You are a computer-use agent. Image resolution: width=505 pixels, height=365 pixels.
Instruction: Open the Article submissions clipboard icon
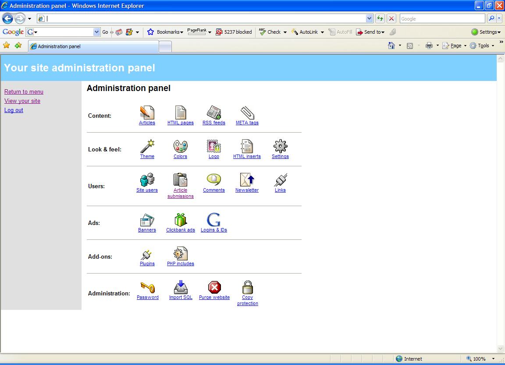click(x=180, y=180)
